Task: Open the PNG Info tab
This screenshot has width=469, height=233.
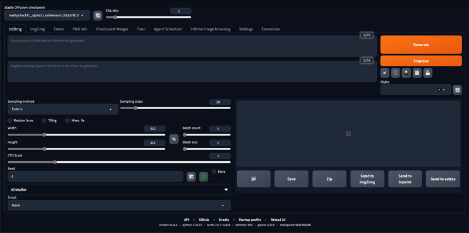Action: coord(80,29)
